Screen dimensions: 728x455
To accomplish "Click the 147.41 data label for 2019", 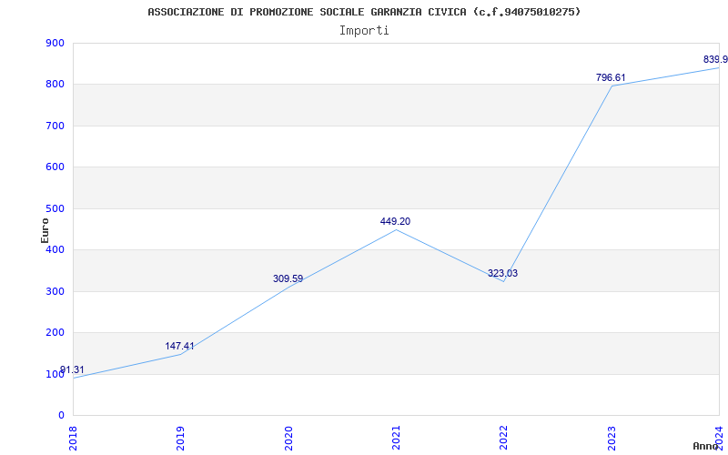I will point(179,346).
